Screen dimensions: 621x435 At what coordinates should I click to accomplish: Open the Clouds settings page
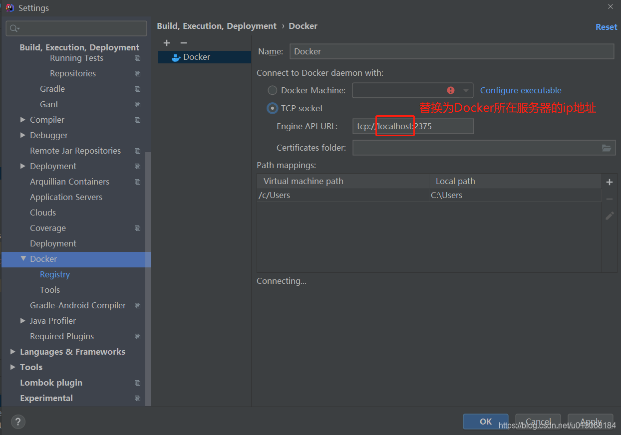click(43, 213)
